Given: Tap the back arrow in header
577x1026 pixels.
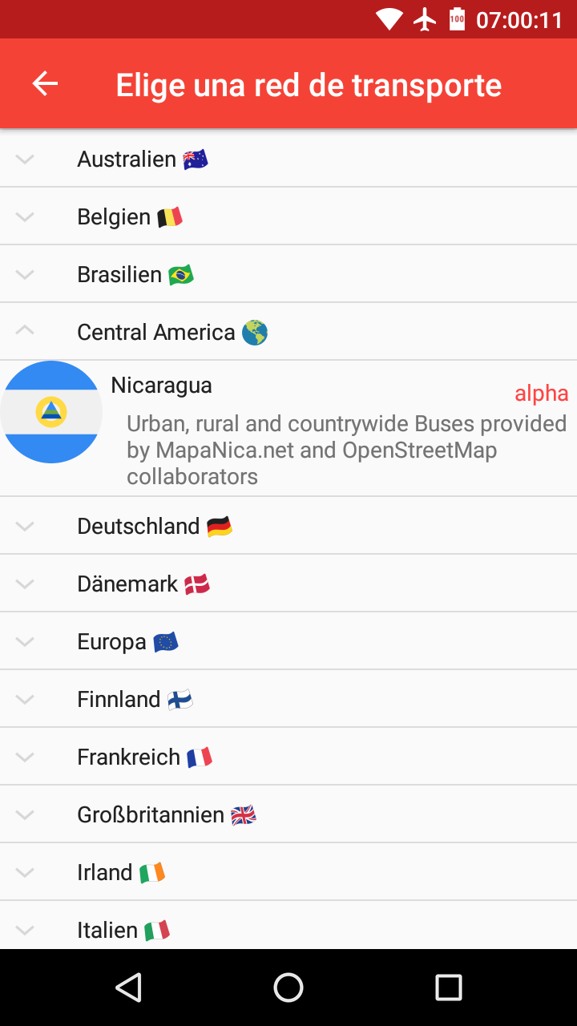Looking at the screenshot, I should point(45,84).
